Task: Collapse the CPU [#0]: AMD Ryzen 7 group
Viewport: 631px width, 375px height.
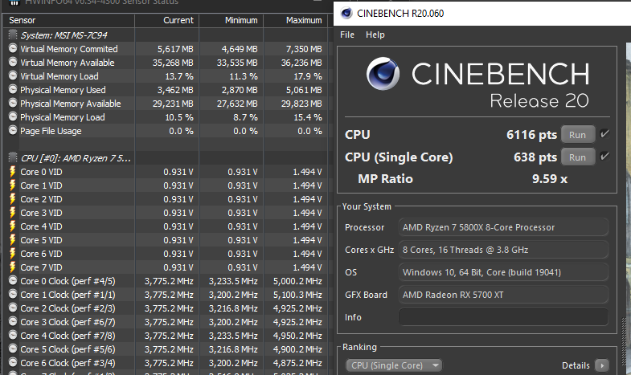Action: tap(13, 158)
